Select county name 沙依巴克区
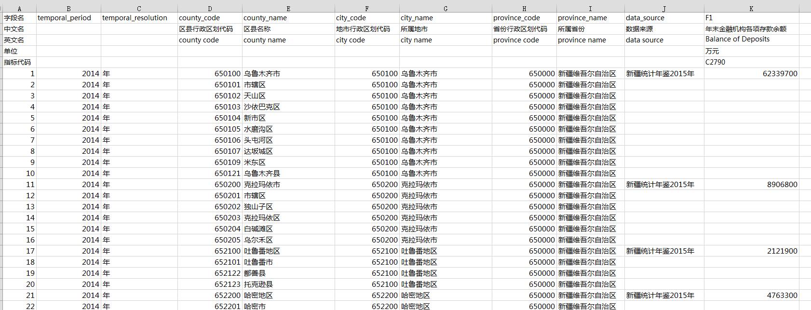 [x=288, y=107]
